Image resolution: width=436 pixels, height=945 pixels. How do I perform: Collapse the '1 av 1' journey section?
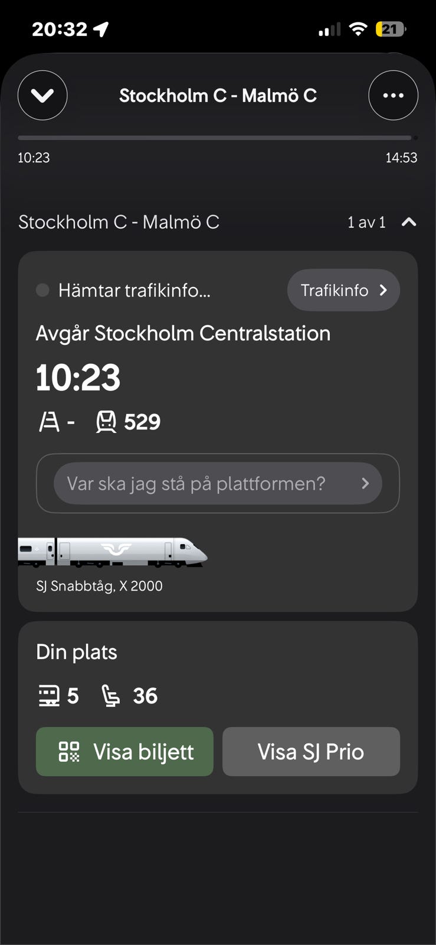click(409, 222)
